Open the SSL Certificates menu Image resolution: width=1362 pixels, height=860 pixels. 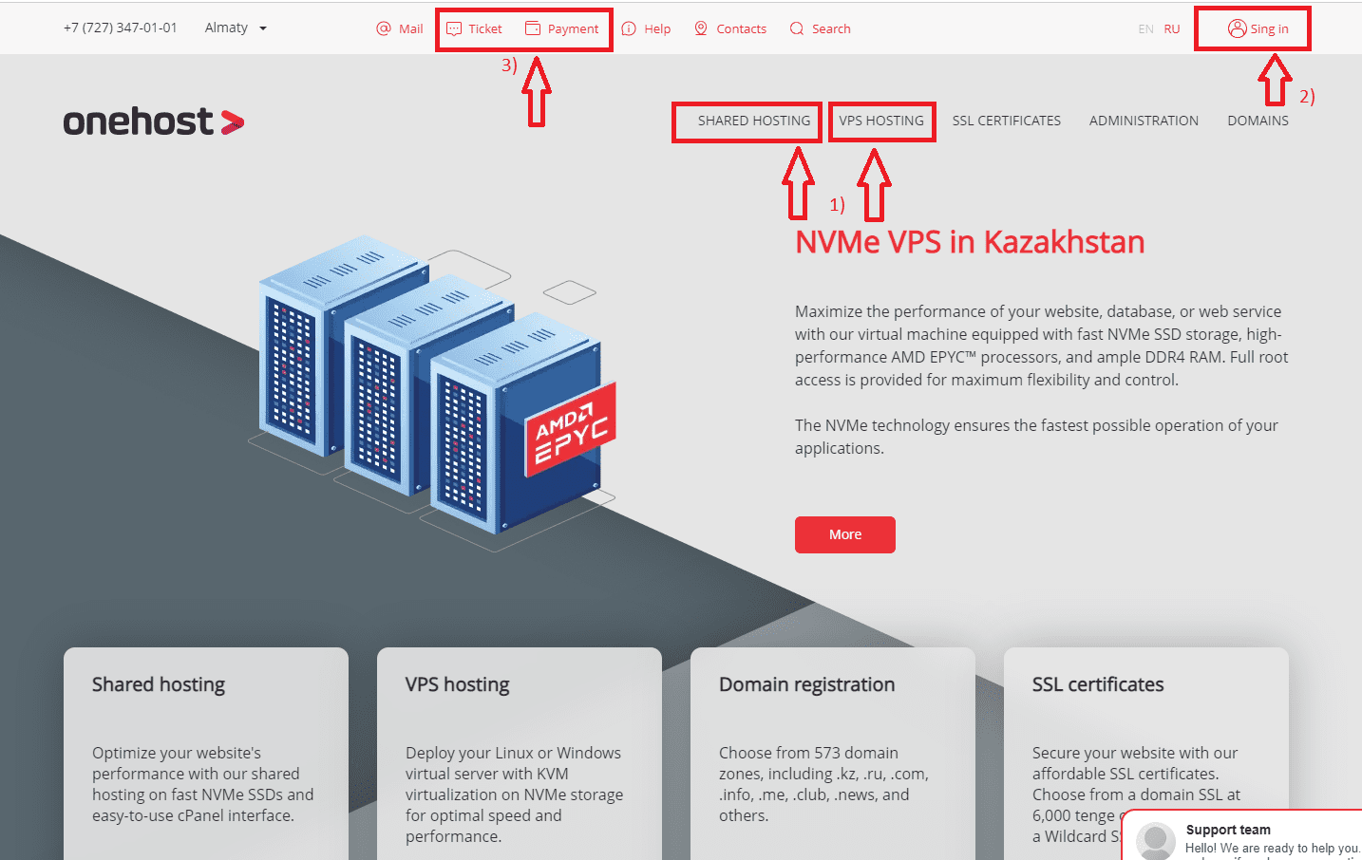click(x=1007, y=121)
